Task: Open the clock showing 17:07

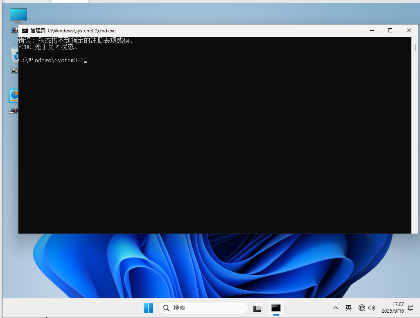Action: 393,308
